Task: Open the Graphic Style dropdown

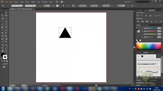Action: (59, 6)
